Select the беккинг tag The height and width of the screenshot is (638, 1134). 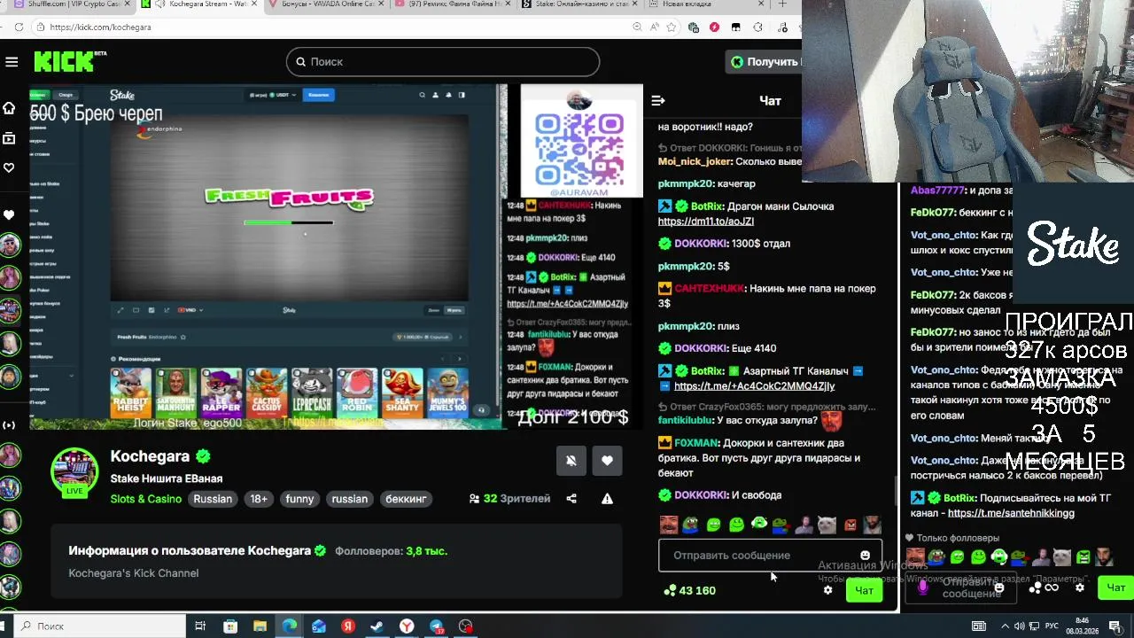click(x=406, y=499)
